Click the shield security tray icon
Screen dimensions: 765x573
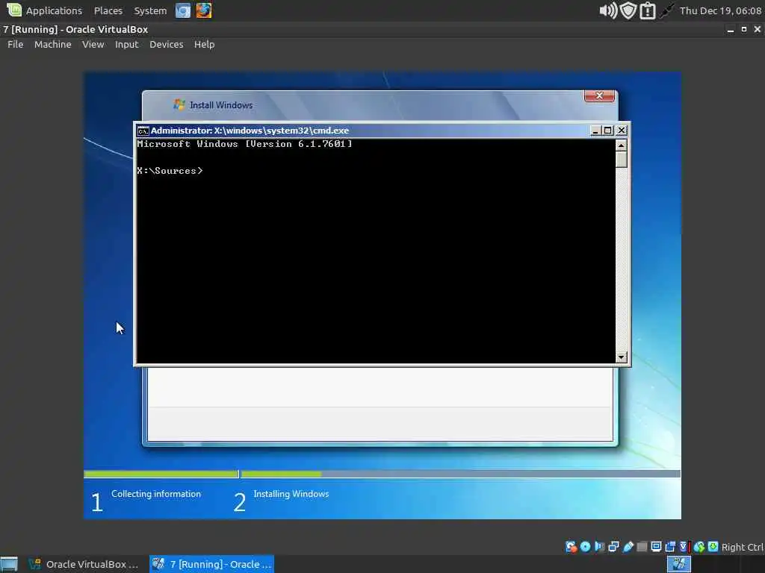(628, 10)
